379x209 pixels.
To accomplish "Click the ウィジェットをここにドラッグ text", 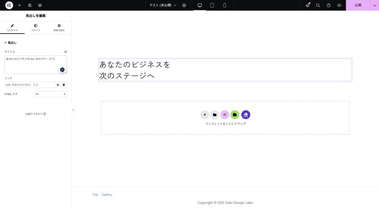I will click(225, 124).
